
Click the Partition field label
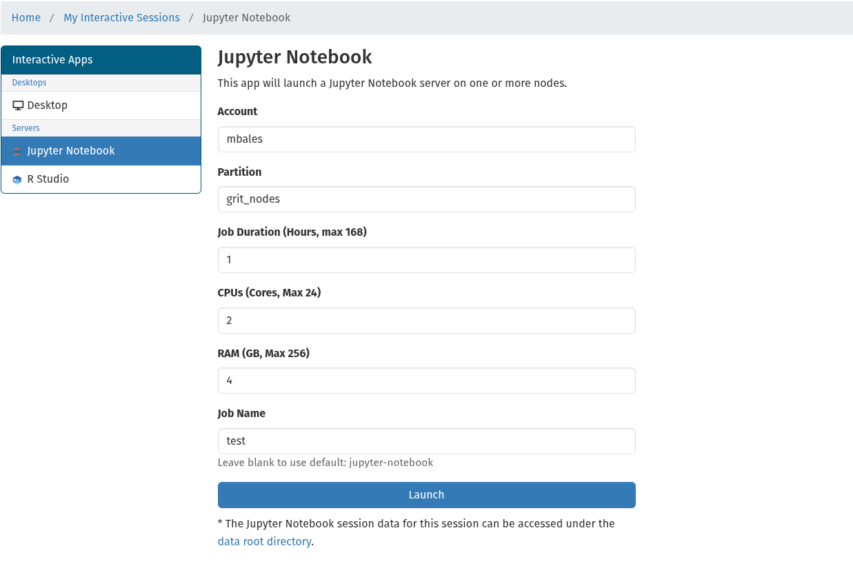(x=239, y=172)
